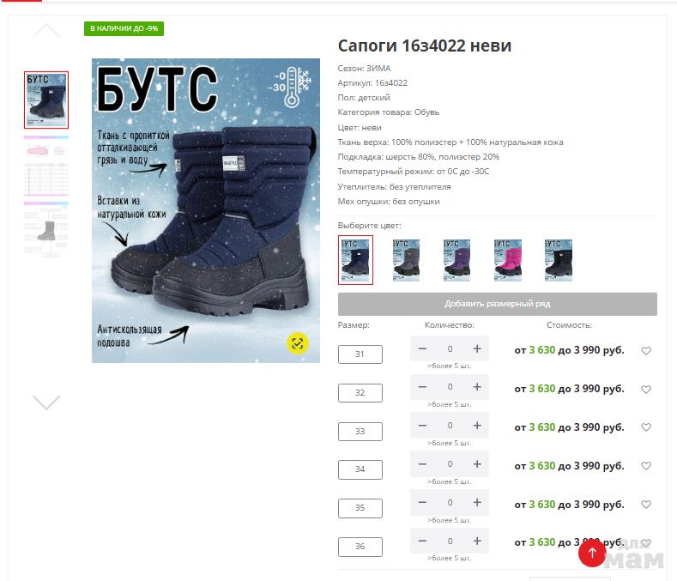Click the red scroll-to-top arrow button
The image size is (677, 581).
click(x=592, y=553)
